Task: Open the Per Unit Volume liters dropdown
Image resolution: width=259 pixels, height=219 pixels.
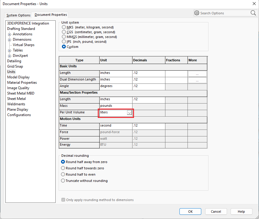Action: pos(129,112)
